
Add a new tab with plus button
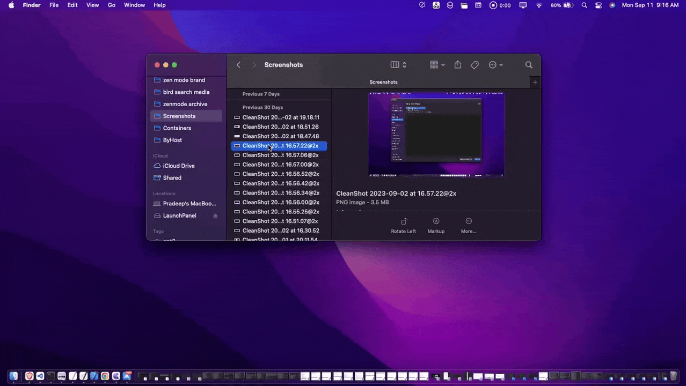tap(535, 82)
